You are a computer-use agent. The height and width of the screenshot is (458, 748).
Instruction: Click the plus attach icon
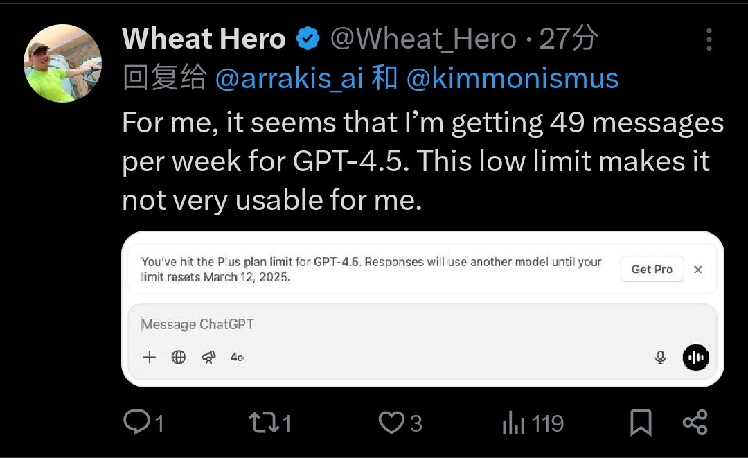click(150, 357)
